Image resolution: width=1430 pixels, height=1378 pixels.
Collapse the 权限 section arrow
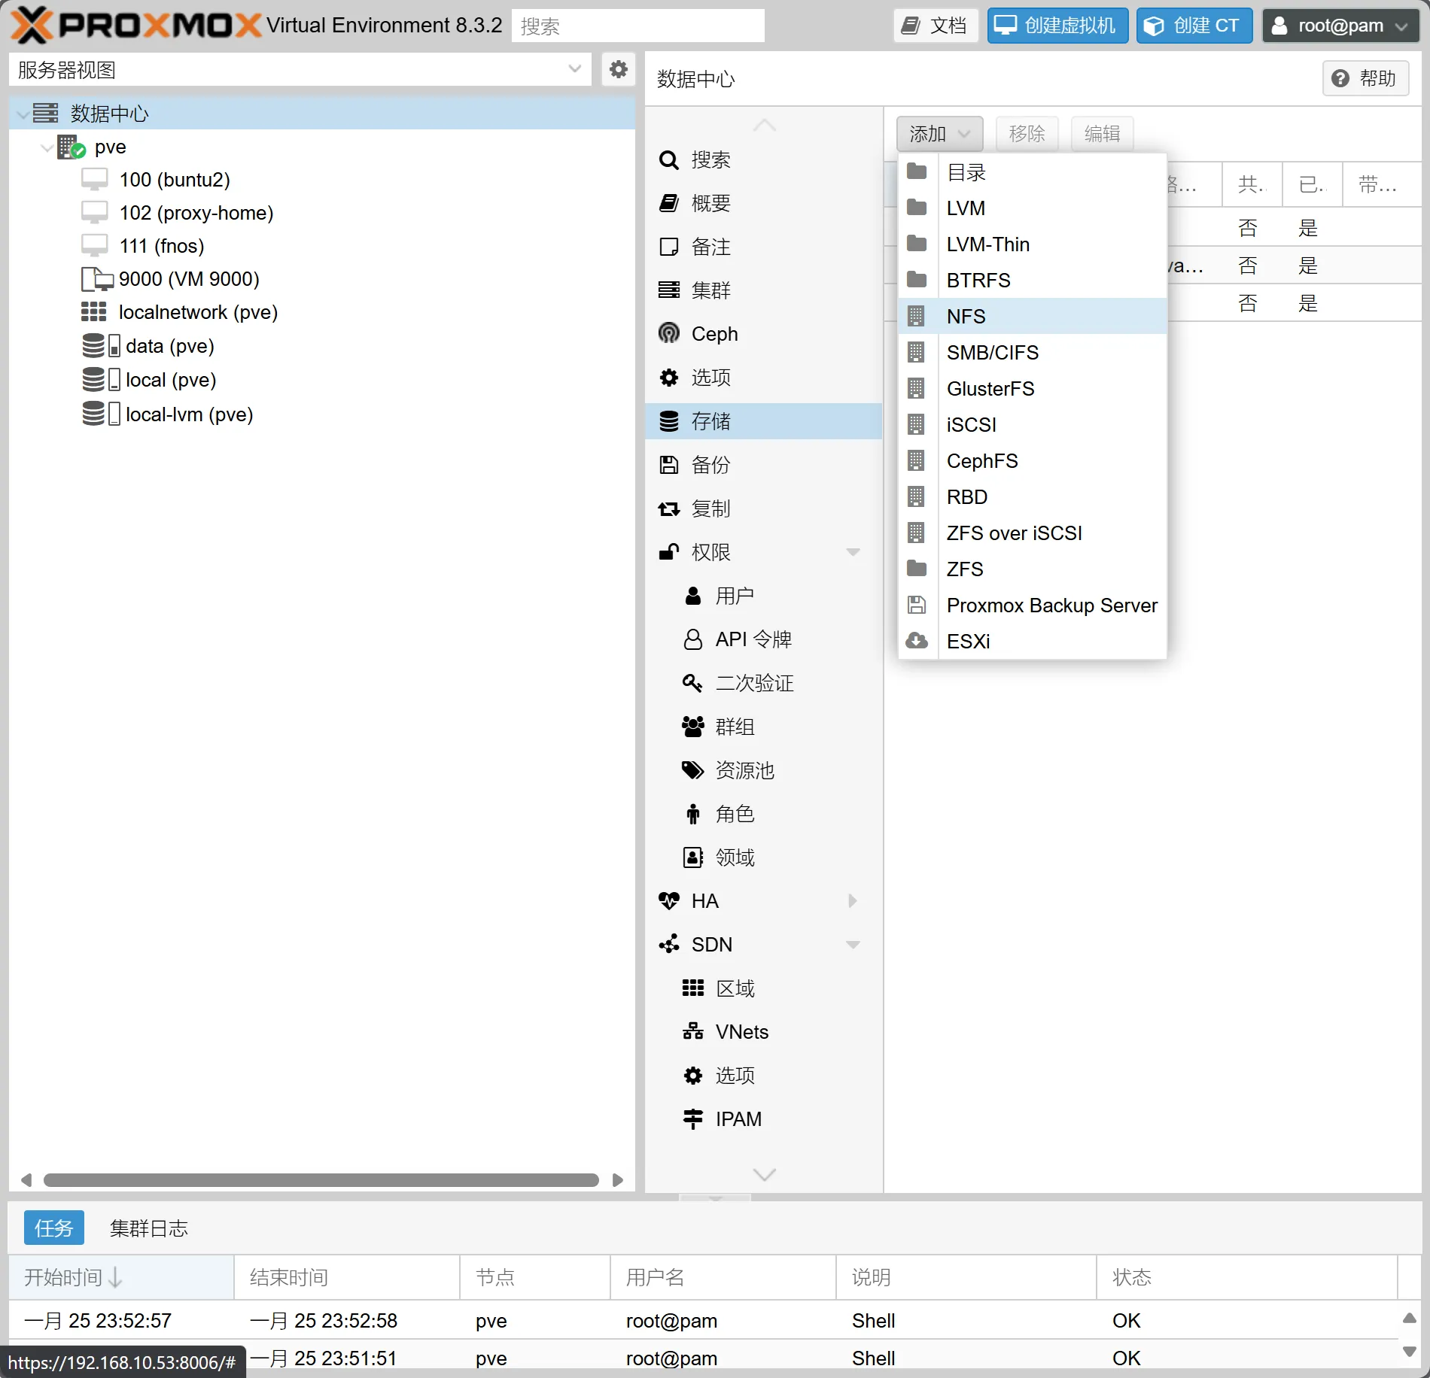pyautogui.click(x=853, y=552)
